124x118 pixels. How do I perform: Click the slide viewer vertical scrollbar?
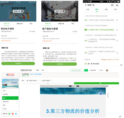(x=108, y=95)
